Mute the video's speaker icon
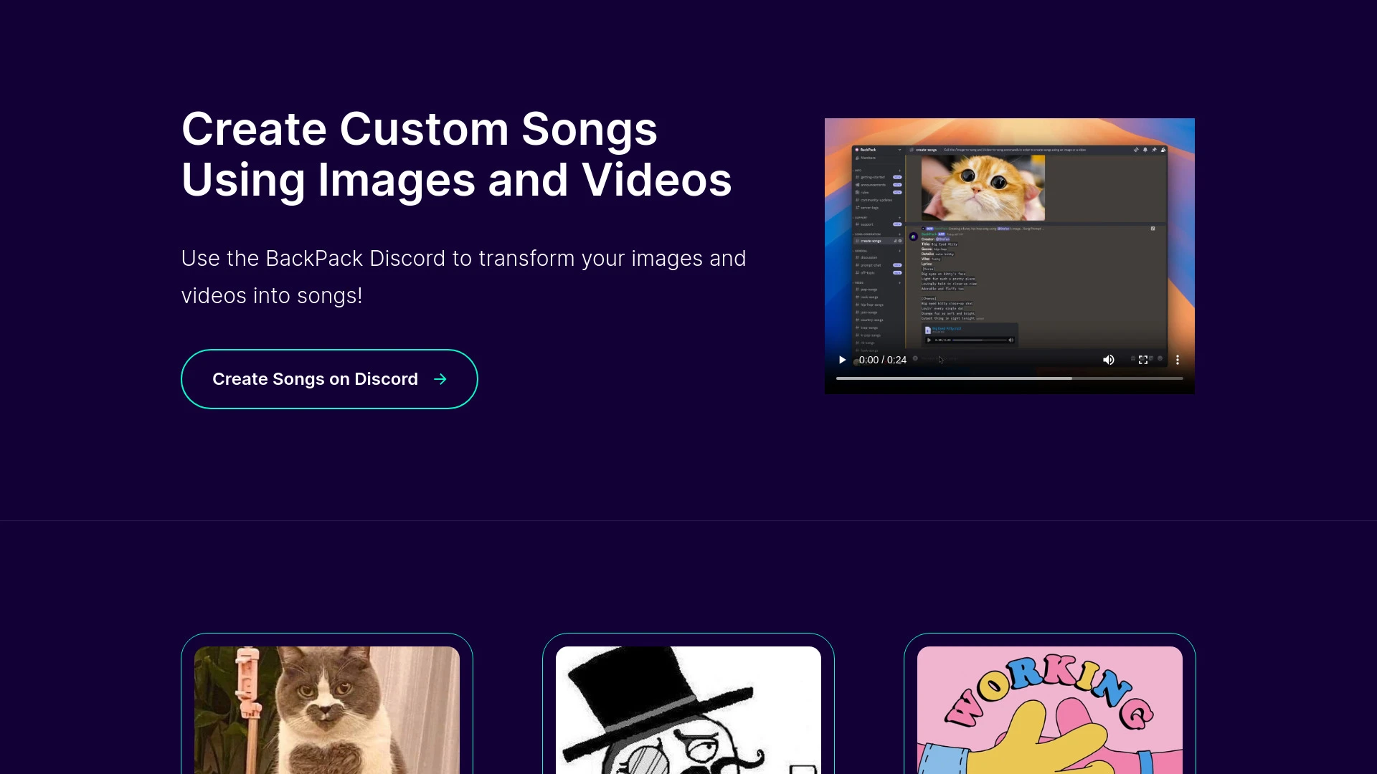 pos(1108,360)
